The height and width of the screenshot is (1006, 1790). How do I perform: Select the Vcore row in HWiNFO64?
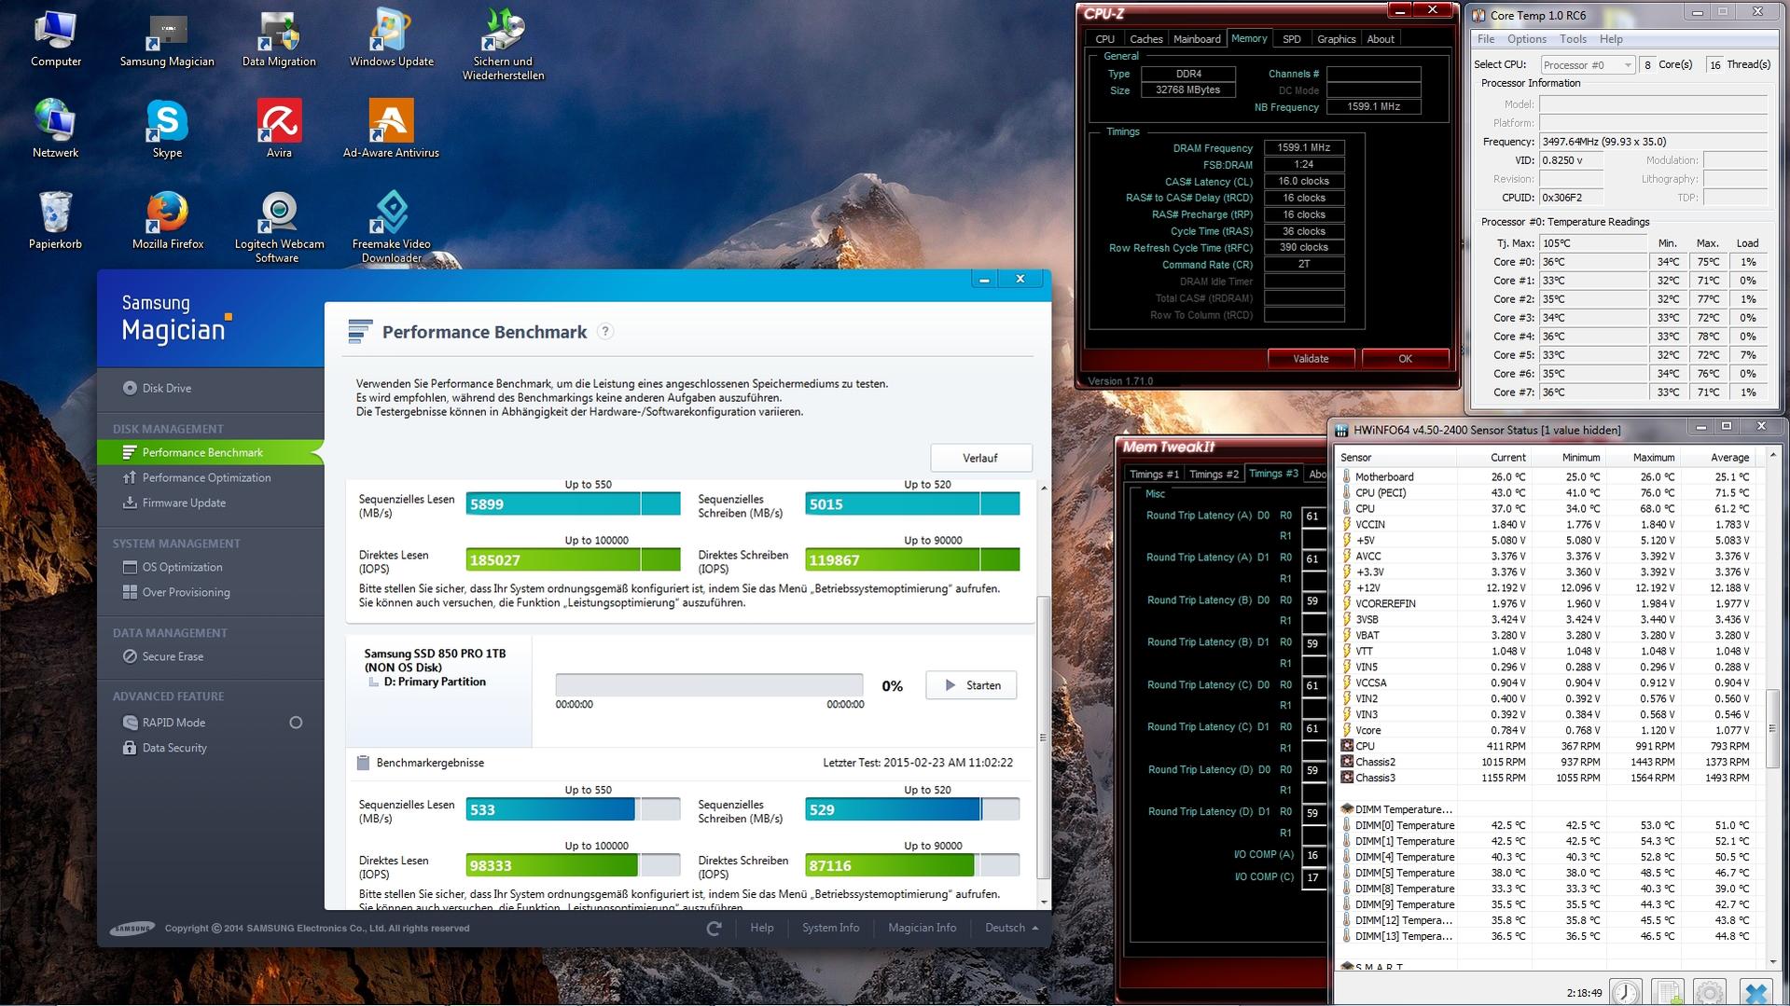(x=1547, y=730)
